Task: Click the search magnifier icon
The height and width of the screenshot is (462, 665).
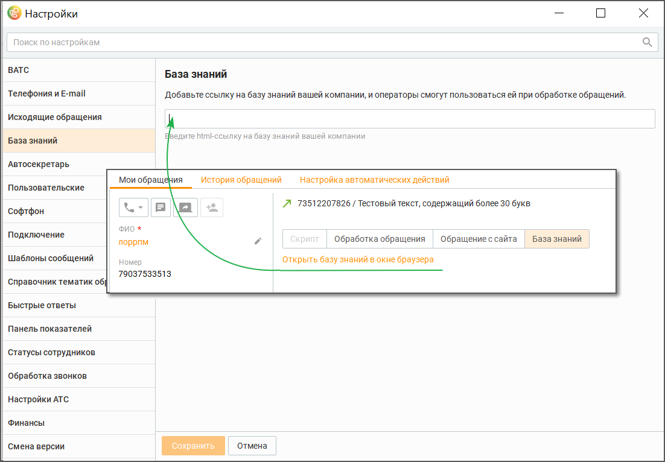Action: pyautogui.click(x=647, y=42)
